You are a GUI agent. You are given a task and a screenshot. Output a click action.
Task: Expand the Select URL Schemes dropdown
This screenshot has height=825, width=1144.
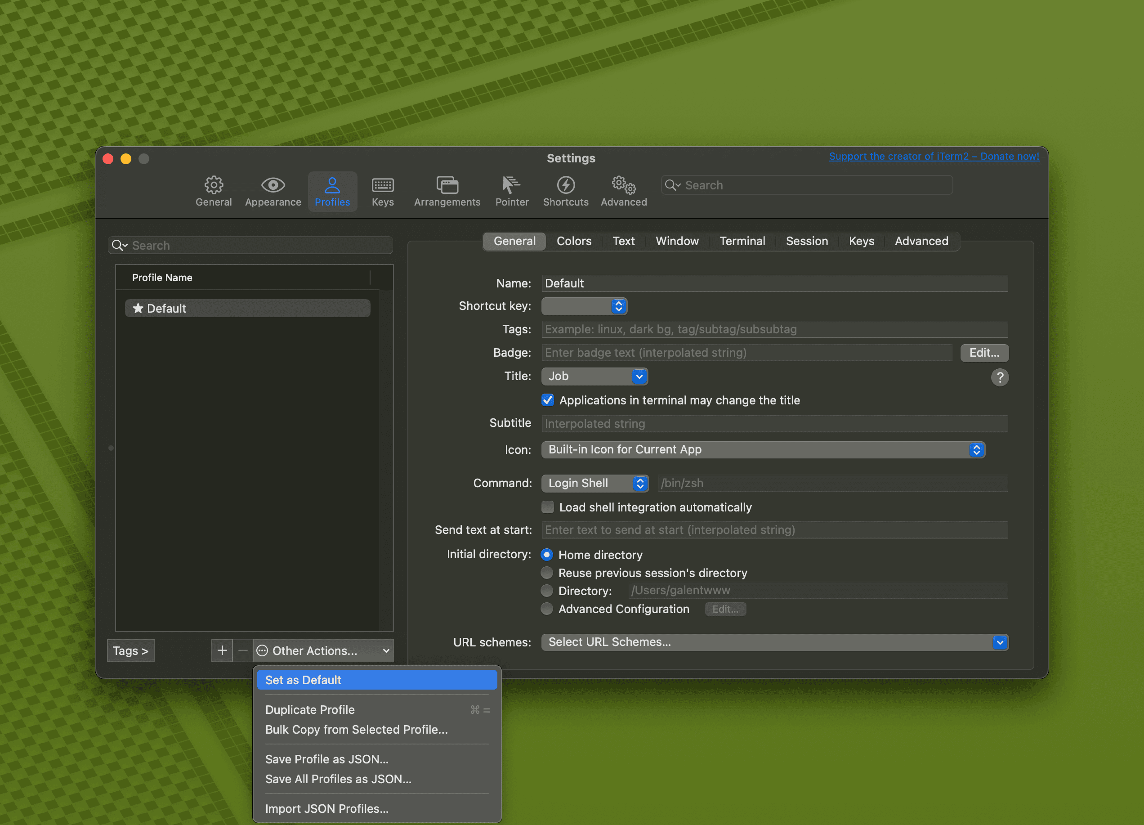click(x=774, y=642)
